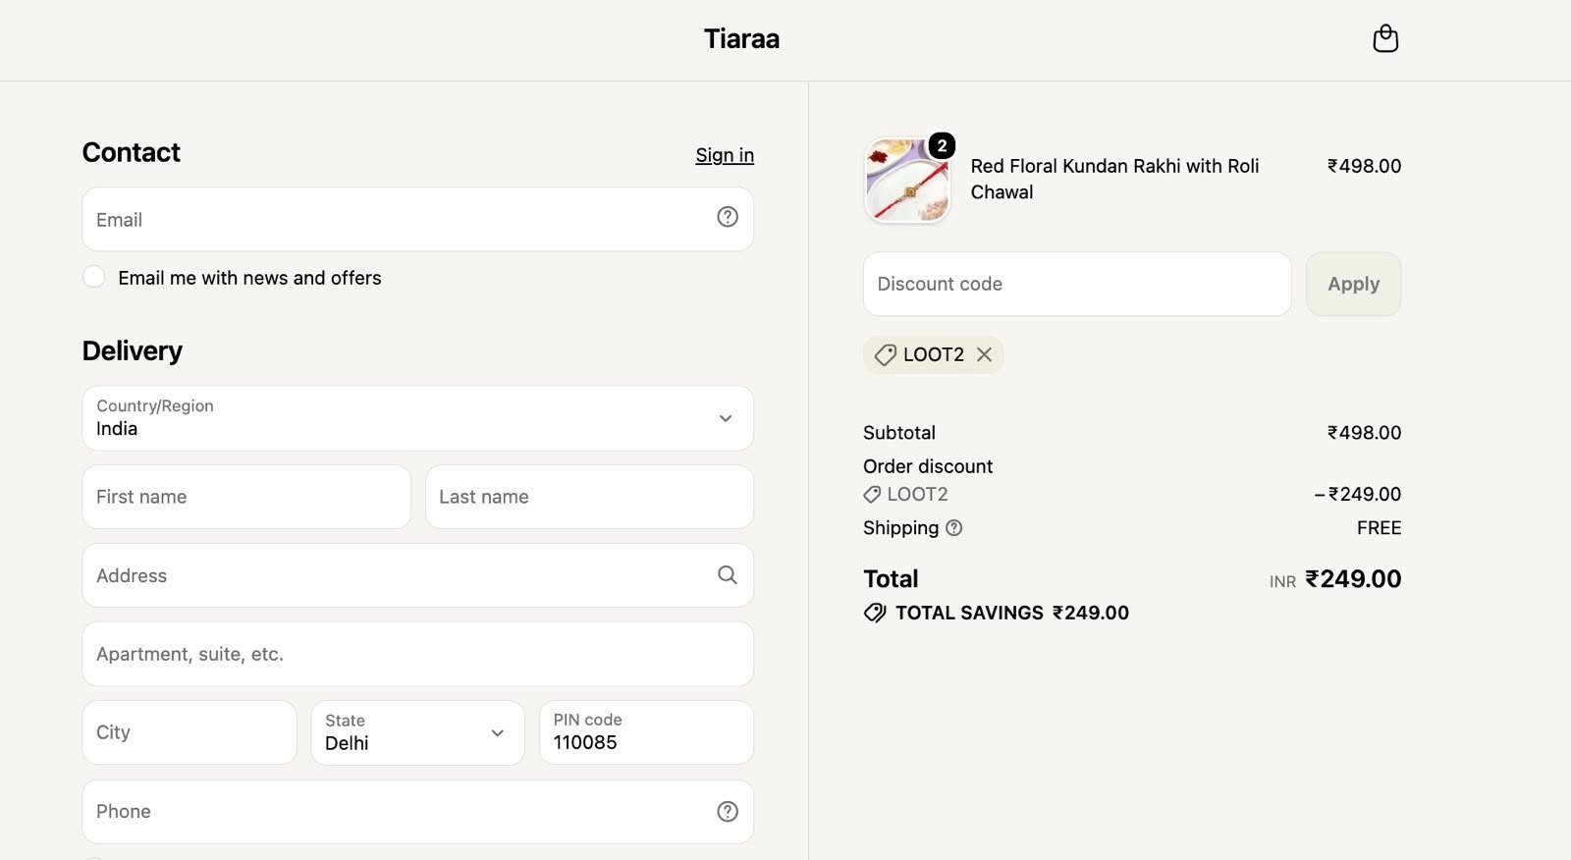The image size is (1571, 860).
Task: Focus the Discount code field
Action: [1077, 284]
